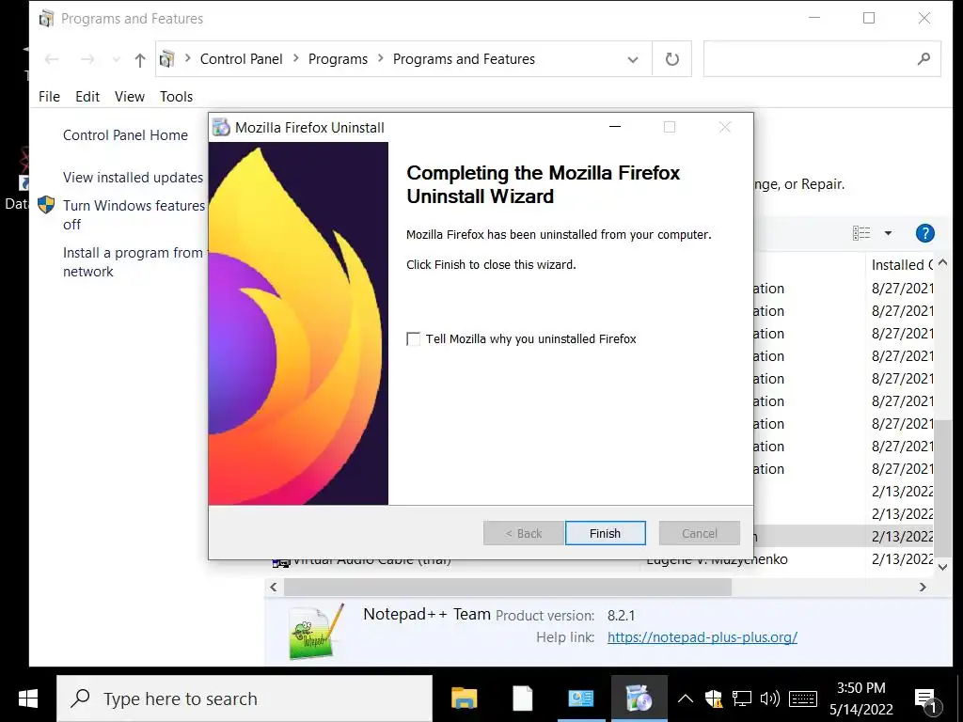Expand the chevron after Programs breadcrumb
963x722 pixels.
(x=381, y=58)
